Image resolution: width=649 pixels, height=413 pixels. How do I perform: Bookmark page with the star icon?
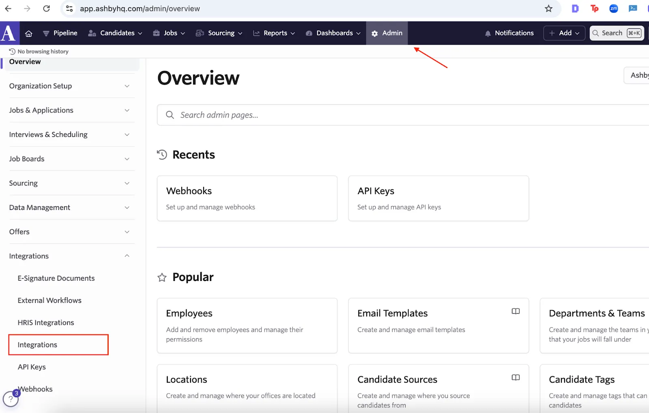coord(548,9)
